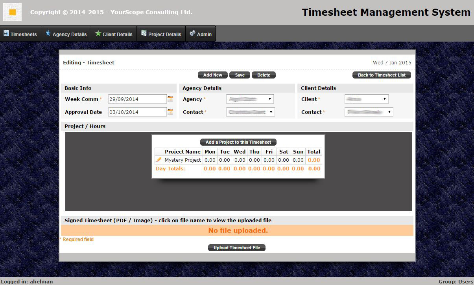The image size is (474, 285).
Task: Go back to Timesheet List
Action: [382, 75]
